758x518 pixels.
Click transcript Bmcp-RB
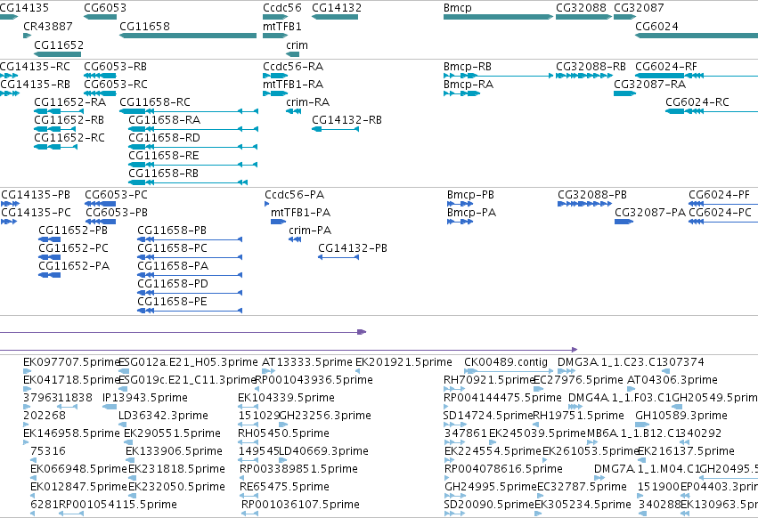(499, 76)
